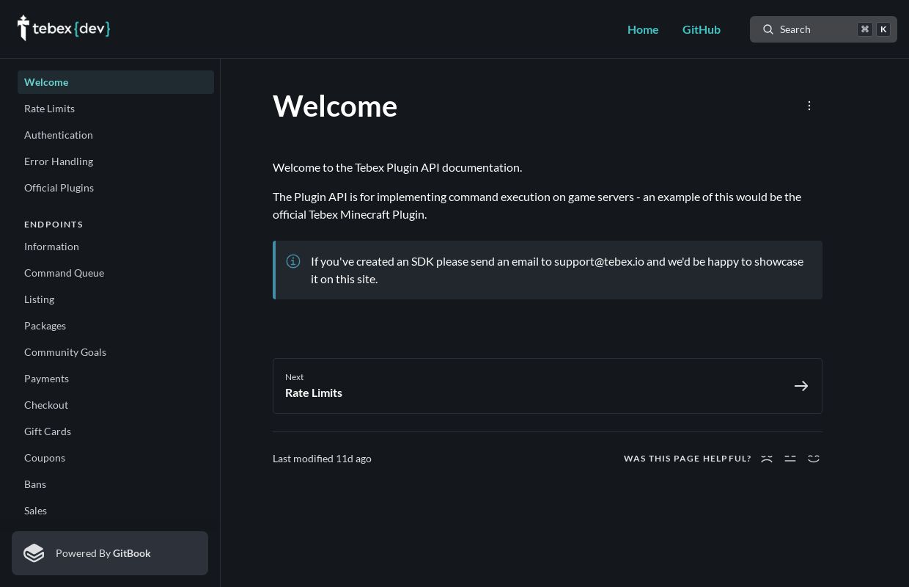Open the Coupons endpoint
This screenshot has height=587, width=909.
pyautogui.click(x=116, y=458)
